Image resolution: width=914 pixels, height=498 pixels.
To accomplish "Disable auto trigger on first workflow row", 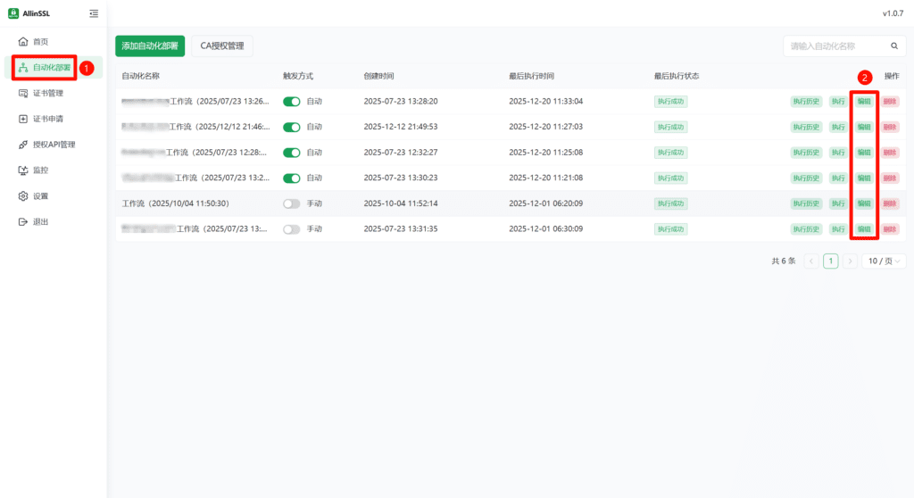I will coord(292,102).
